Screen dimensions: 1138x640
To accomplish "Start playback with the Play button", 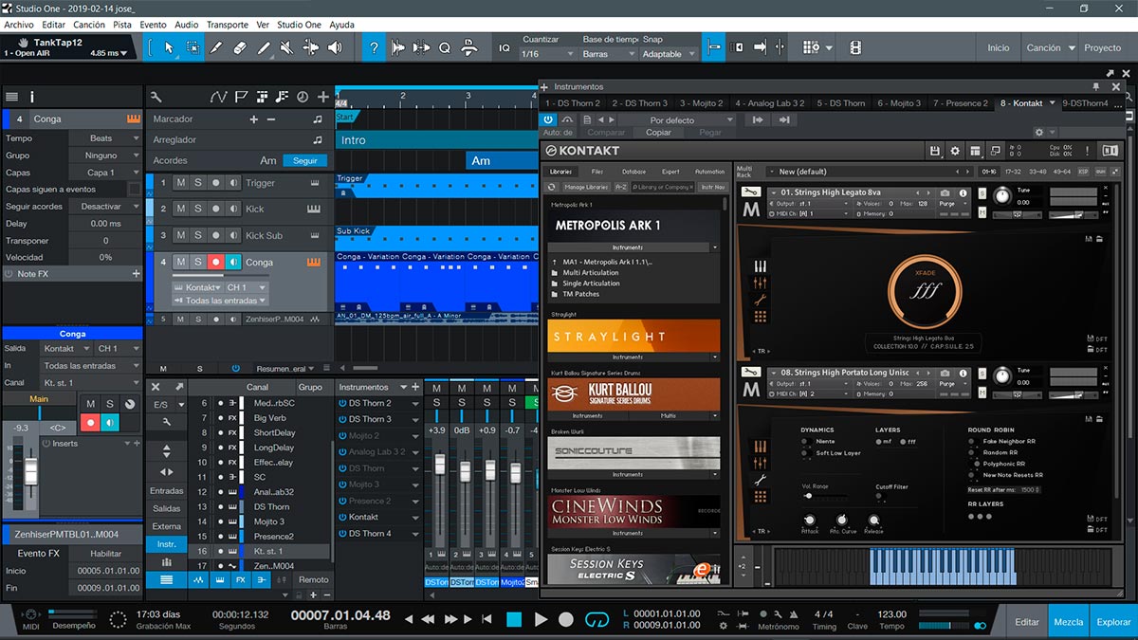I will (541, 619).
